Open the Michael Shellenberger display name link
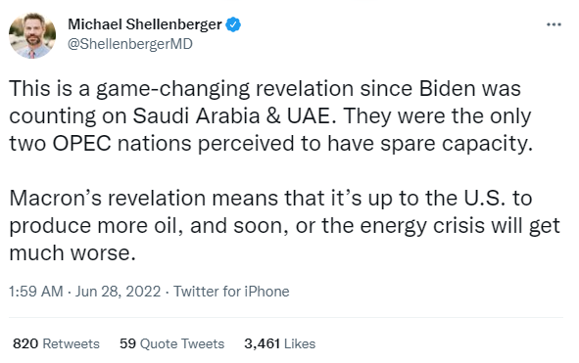Image resolution: width=579 pixels, height=363 pixels. point(145,24)
